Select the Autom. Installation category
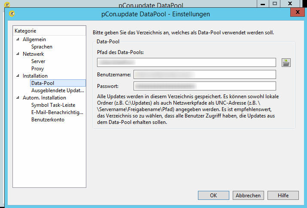Image resolution: width=307 pixels, height=208 pixels. (44, 98)
